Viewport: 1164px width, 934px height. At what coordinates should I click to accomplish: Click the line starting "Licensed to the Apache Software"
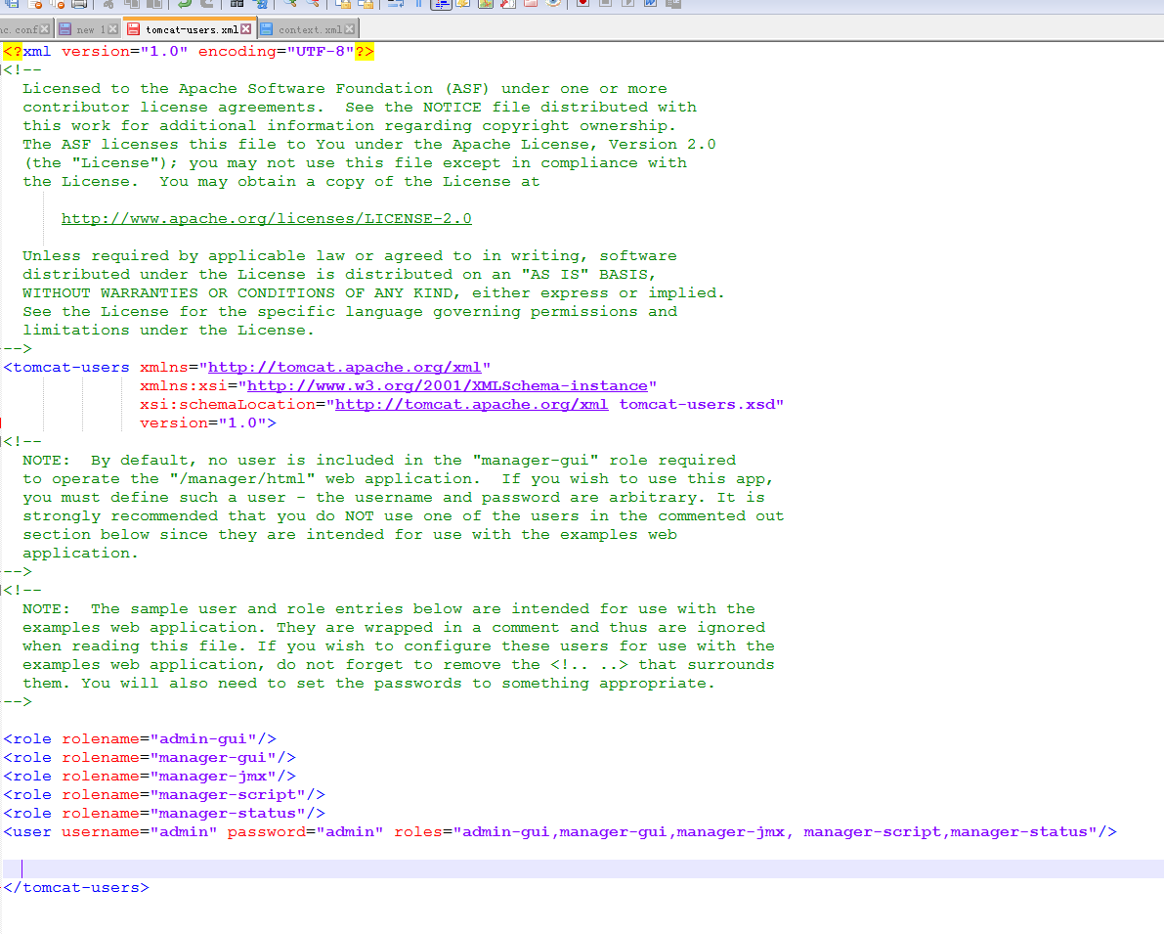click(x=344, y=88)
